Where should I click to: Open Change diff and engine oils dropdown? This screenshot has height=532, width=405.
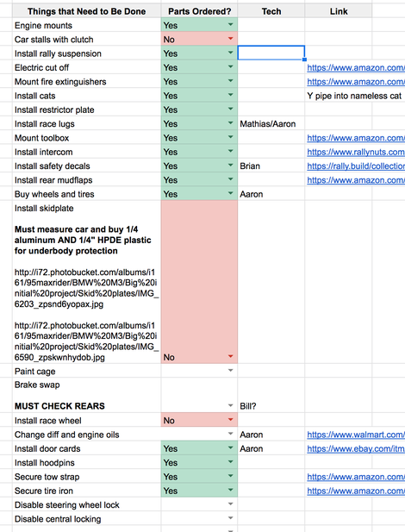[231, 434]
